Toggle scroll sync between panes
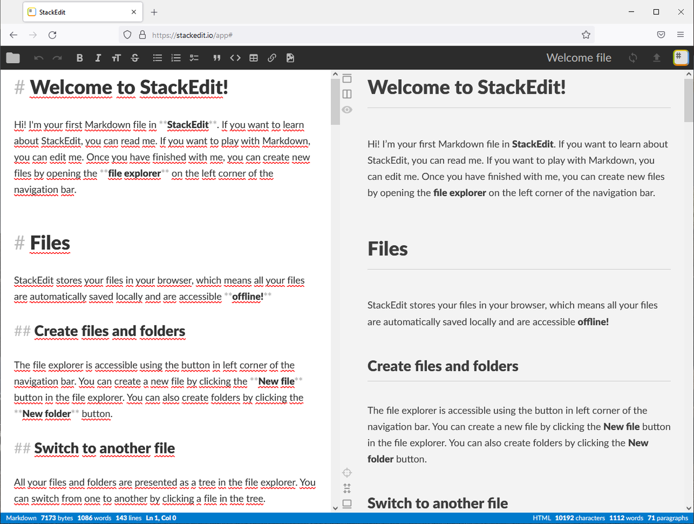Image resolution: width=694 pixels, height=524 pixels. pyautogui.click(x=347, y=488)
